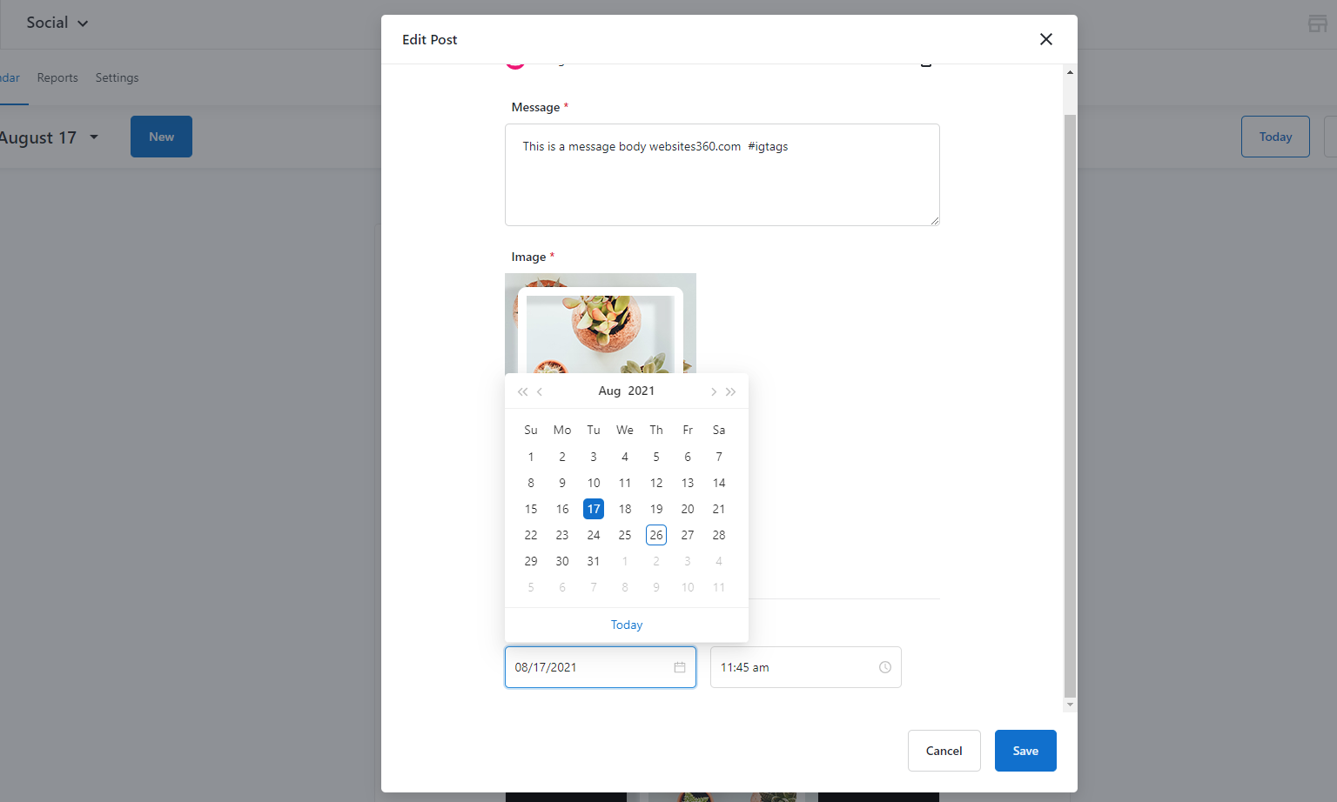Select highlighted day 17 in calendar
Image resolution: width=1337 pixels, height=802 pixels.
594,509
